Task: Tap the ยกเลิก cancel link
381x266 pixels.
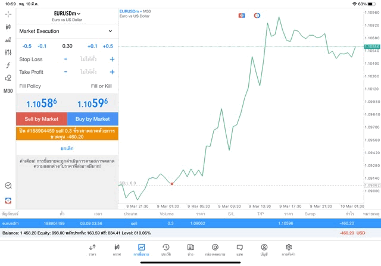Action: click(67, 148)
